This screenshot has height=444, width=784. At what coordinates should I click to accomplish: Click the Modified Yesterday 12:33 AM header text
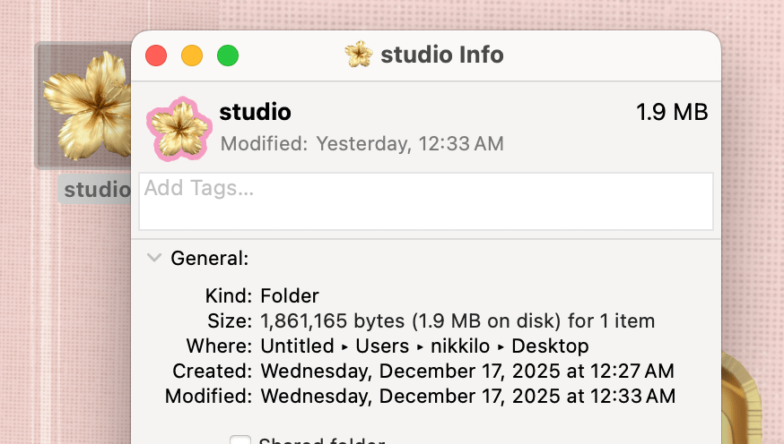coord(362,143)
